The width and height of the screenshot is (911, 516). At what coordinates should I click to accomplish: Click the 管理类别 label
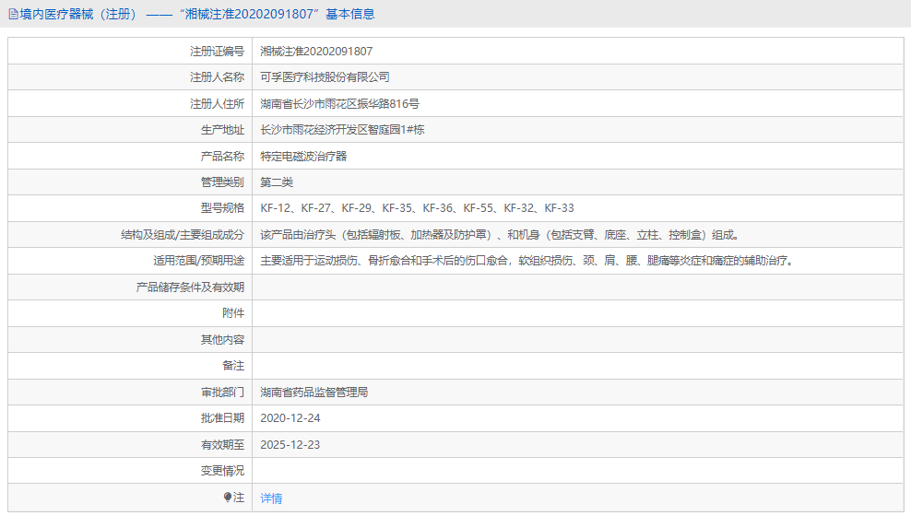click(x=222, y=182)
